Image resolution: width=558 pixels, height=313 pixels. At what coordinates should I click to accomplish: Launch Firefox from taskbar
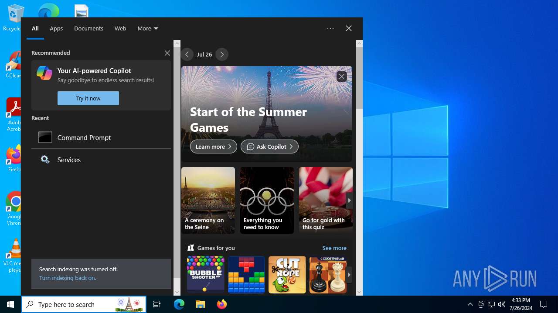click(221, 304)
